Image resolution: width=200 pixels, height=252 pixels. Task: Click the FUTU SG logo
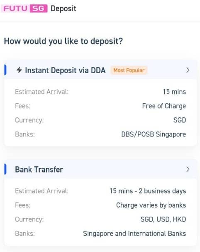[24, 8]
